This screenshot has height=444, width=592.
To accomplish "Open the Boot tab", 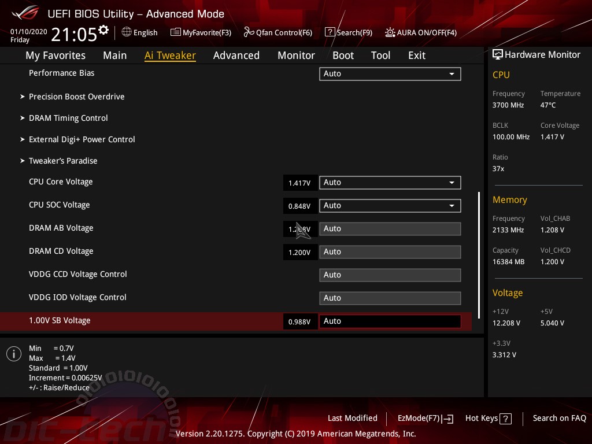I will click(343, 55).
